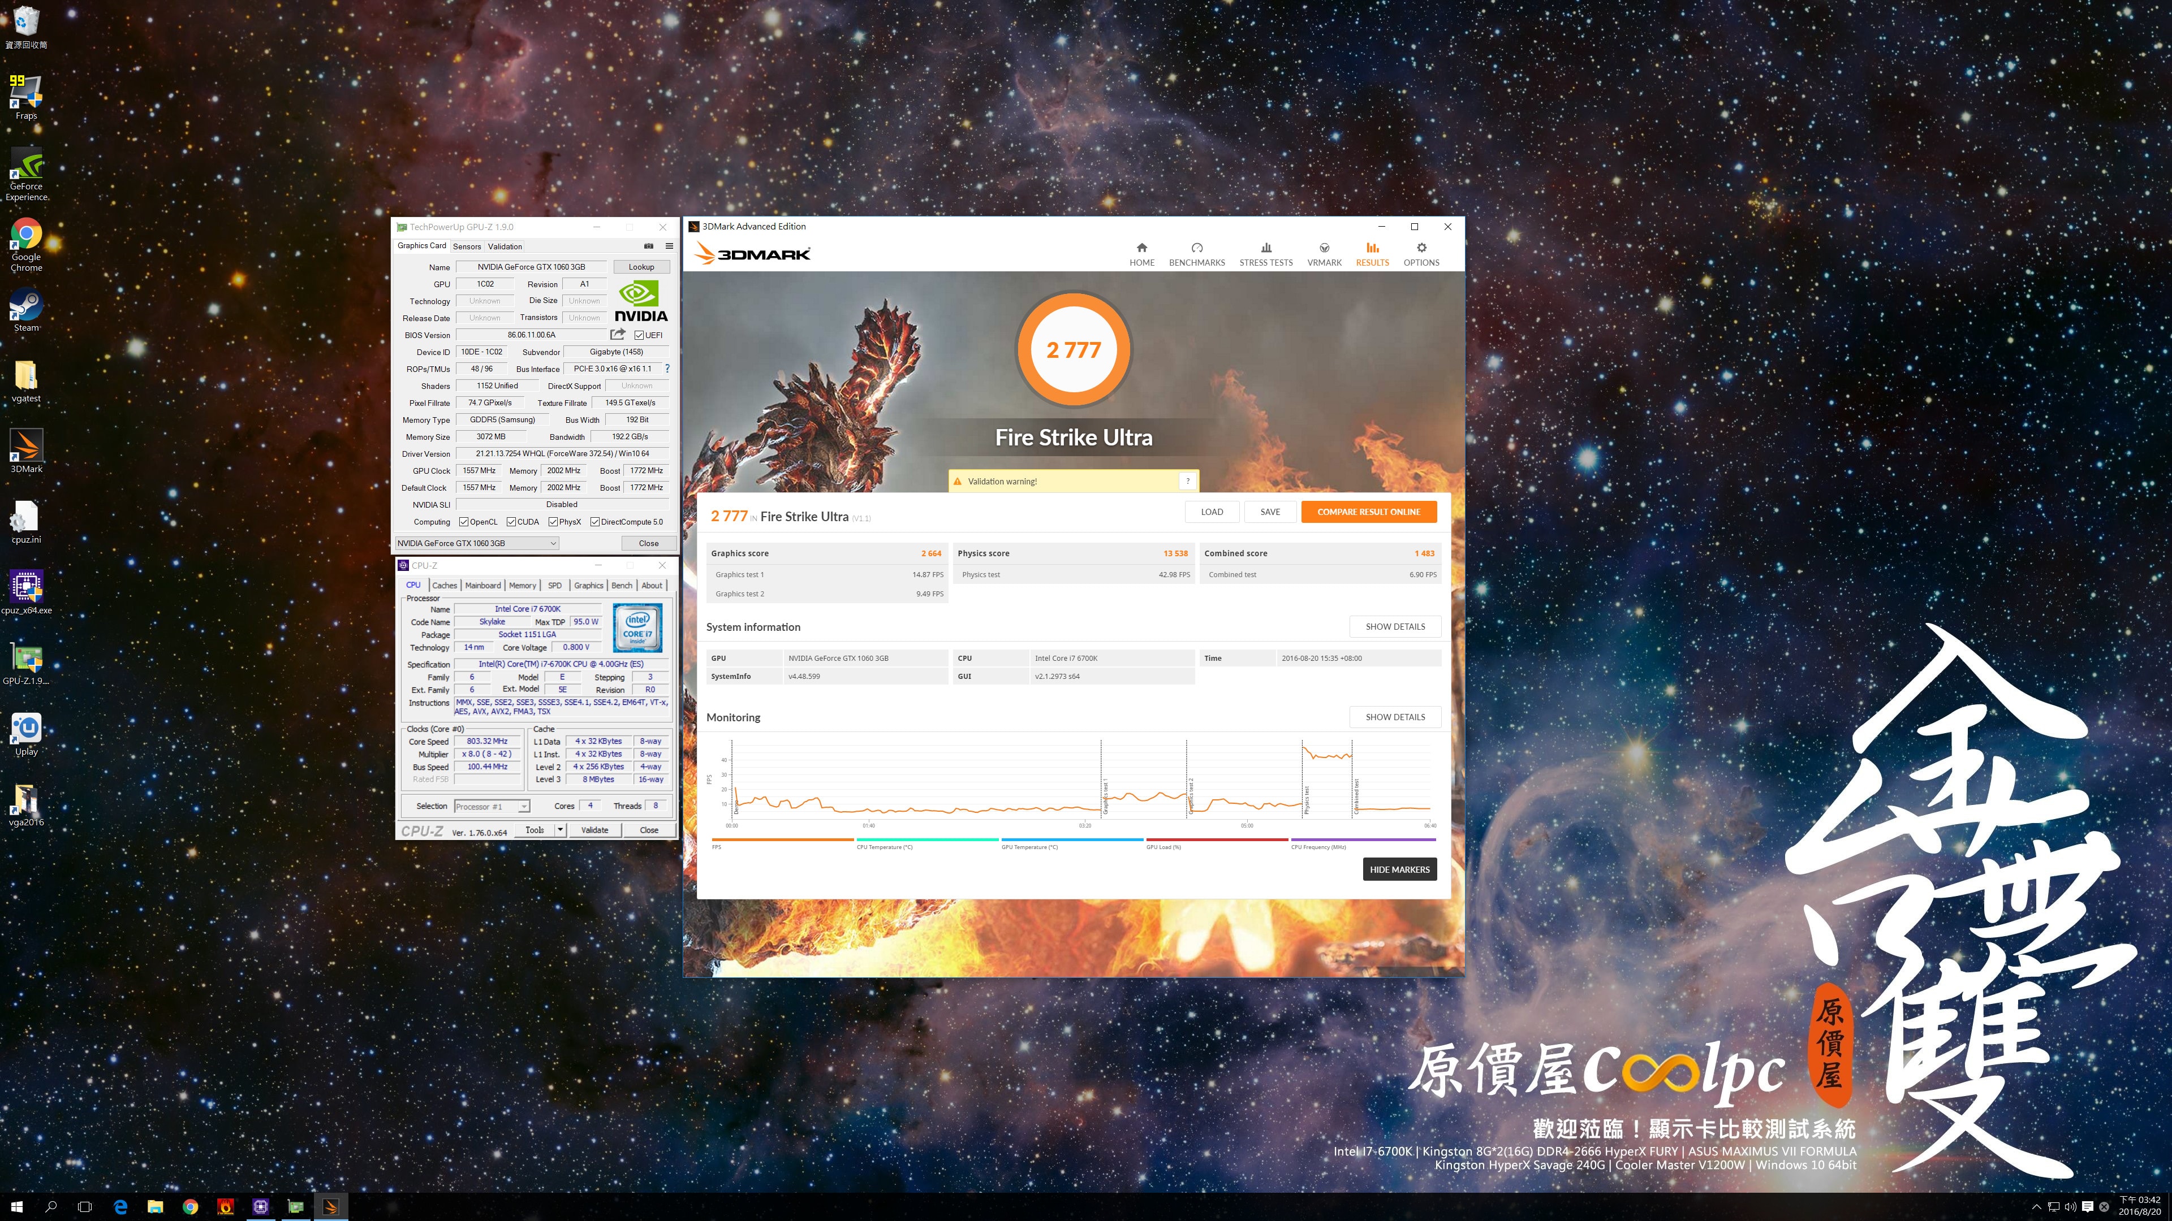
Task: Launch Fraps from the desktop shortcut
Action: click(x=26, y=97)
